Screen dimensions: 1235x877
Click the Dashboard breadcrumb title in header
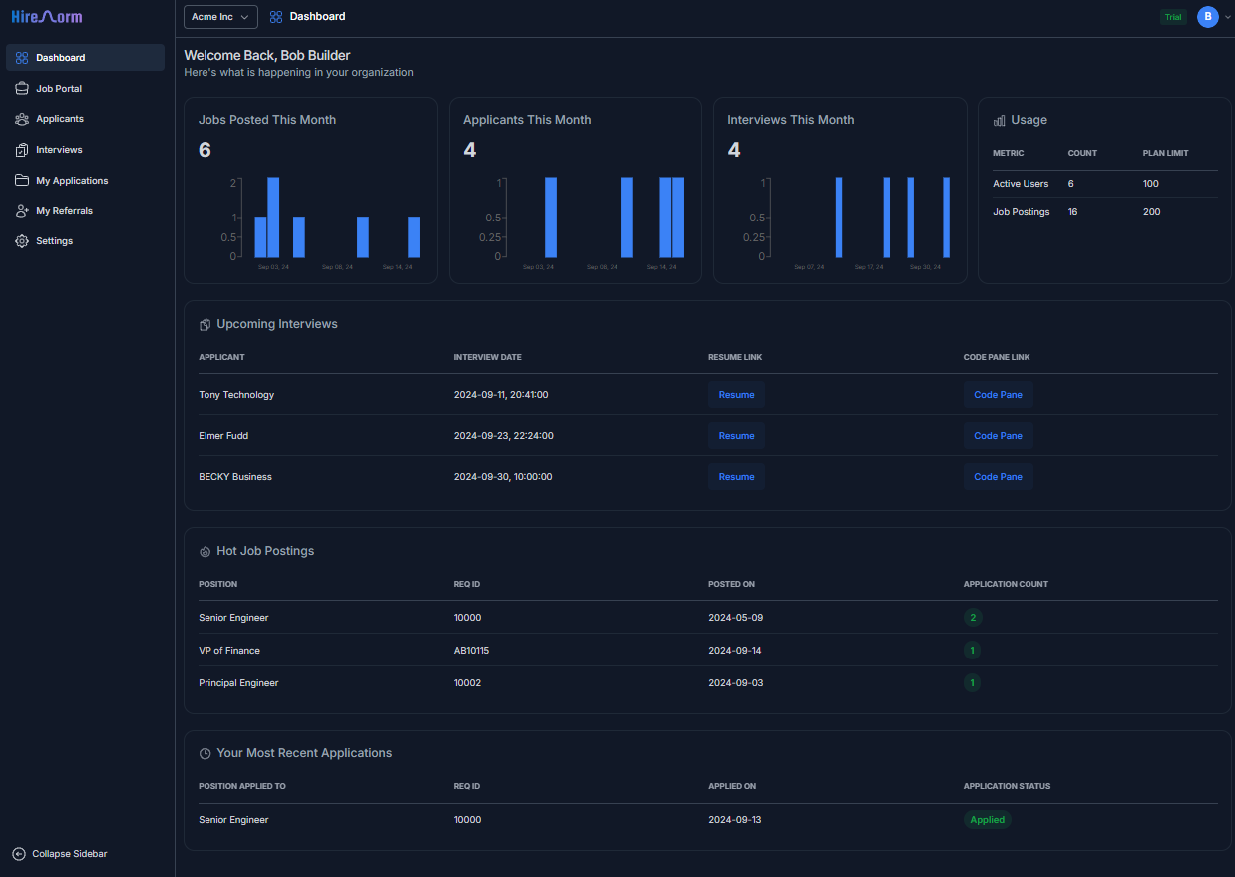(x=317, y=17)
